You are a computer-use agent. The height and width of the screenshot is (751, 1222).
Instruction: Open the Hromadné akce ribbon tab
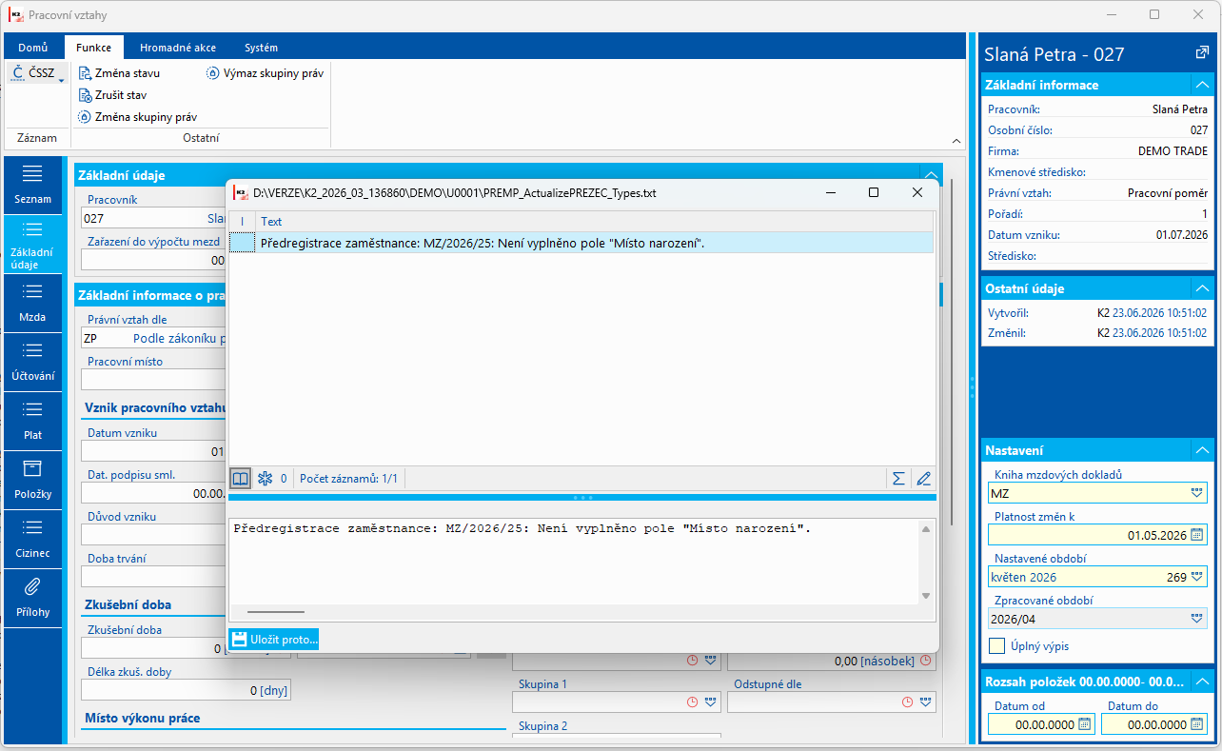click(x=178, y=48)
